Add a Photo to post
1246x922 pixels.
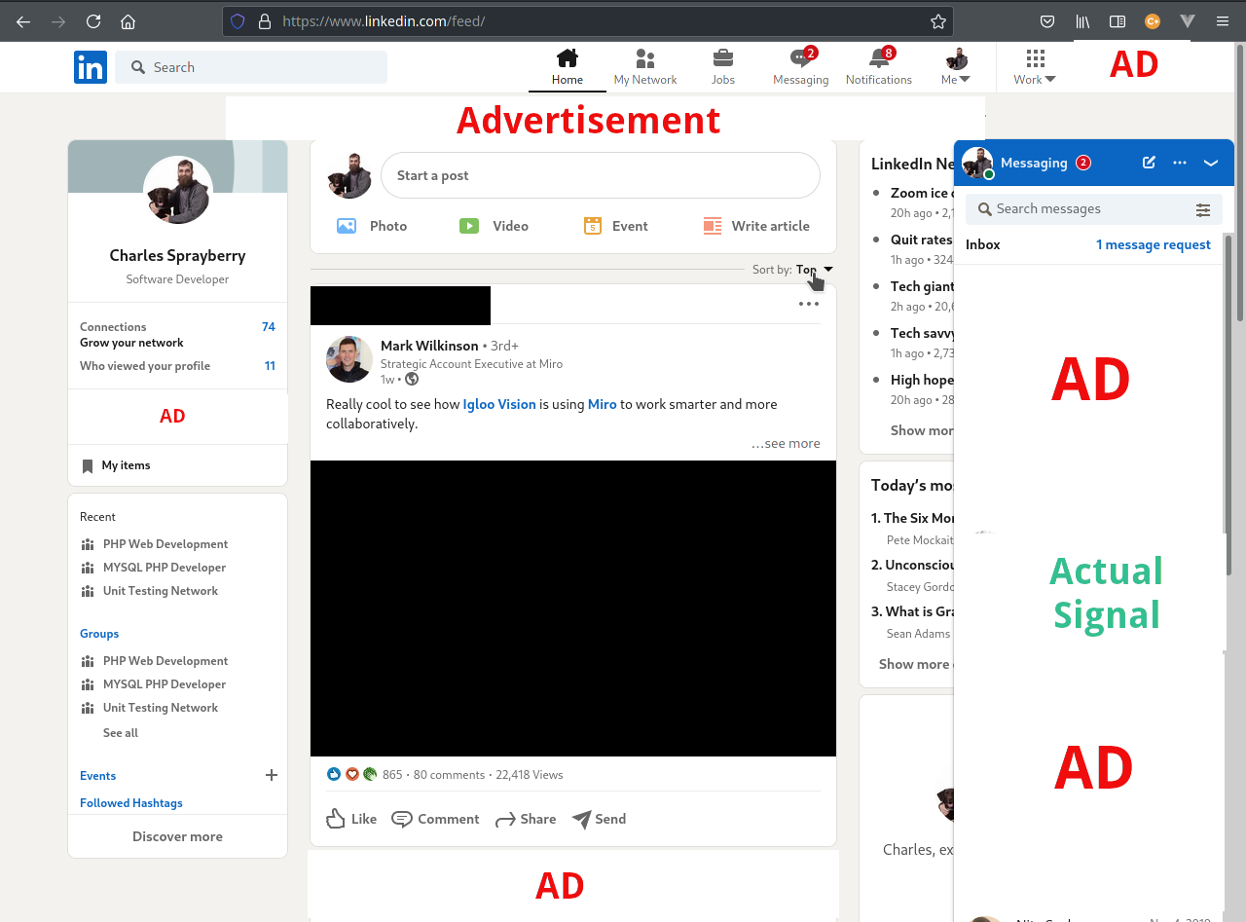(372, 226)
